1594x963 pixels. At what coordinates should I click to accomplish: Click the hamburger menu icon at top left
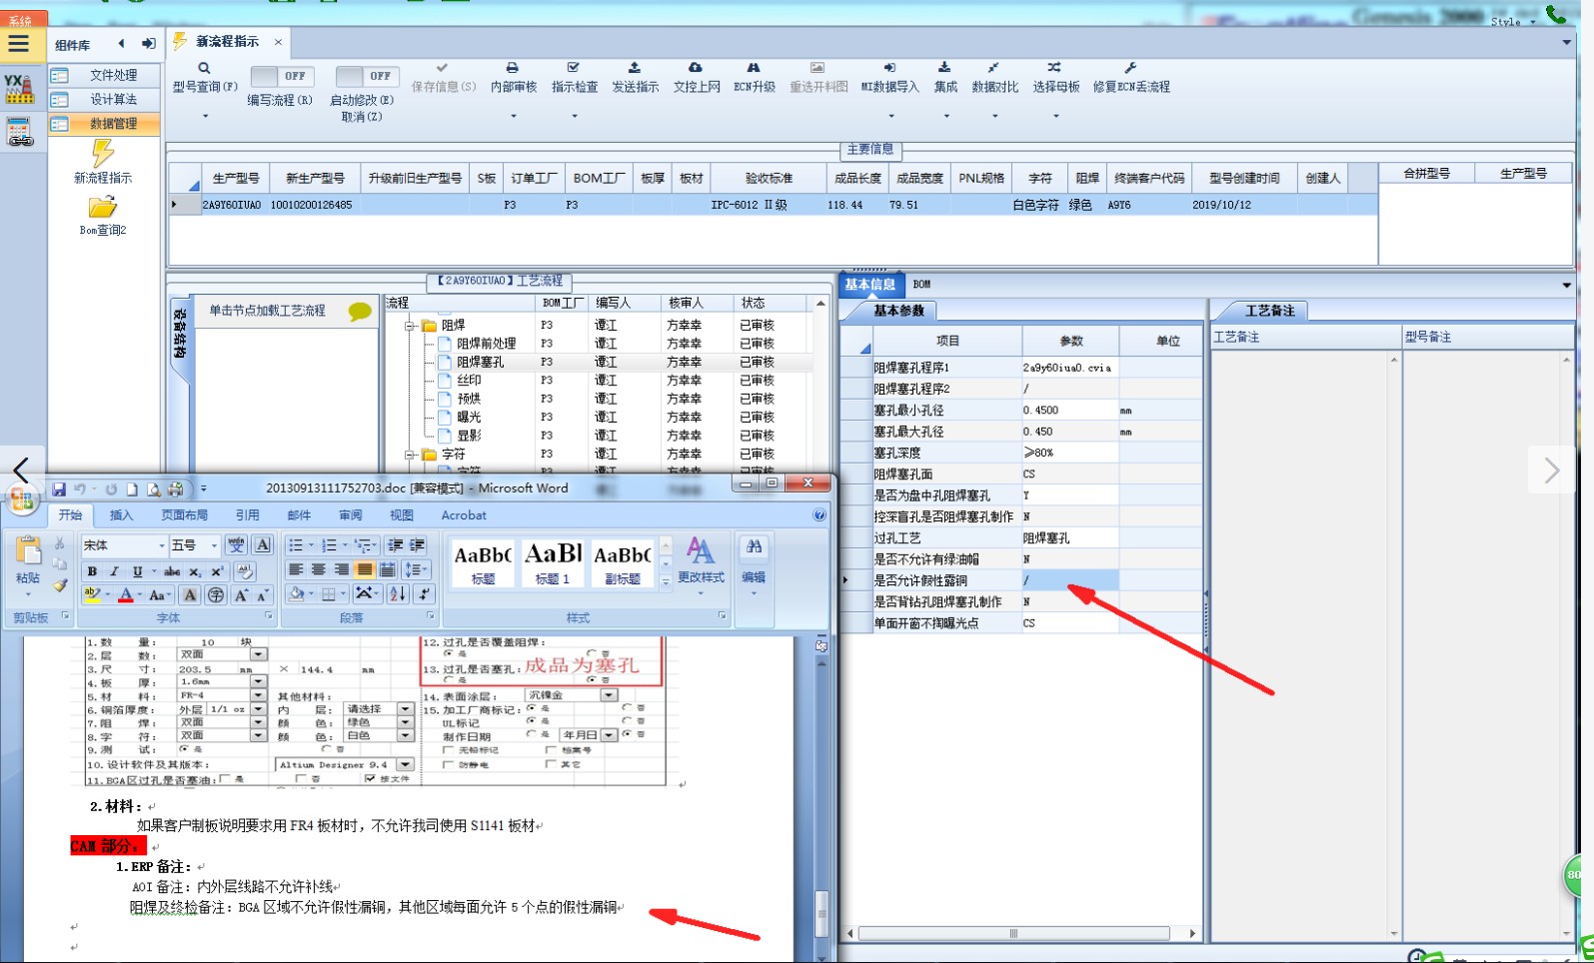pos(19,44)
